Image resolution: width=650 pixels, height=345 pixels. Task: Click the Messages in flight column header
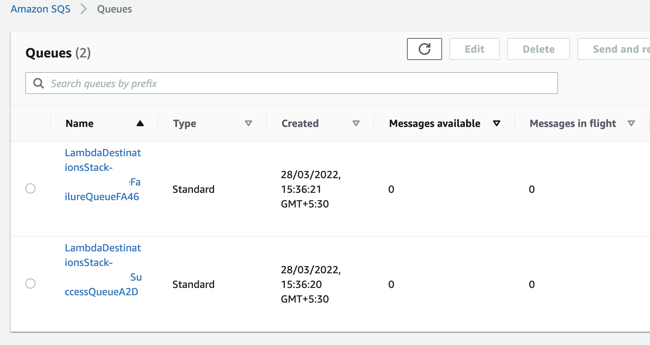point(572,123)
